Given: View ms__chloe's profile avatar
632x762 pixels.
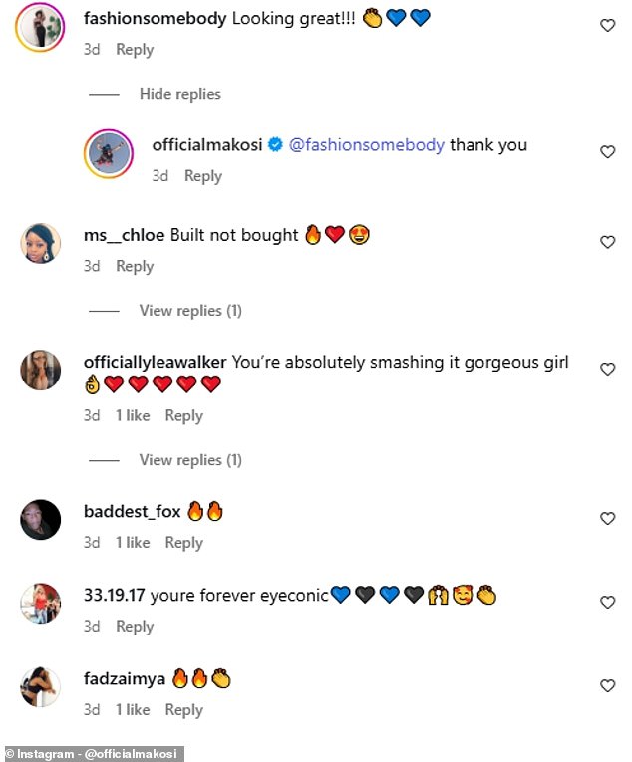Looking at the screenshot, I should [x=41, y=243].
